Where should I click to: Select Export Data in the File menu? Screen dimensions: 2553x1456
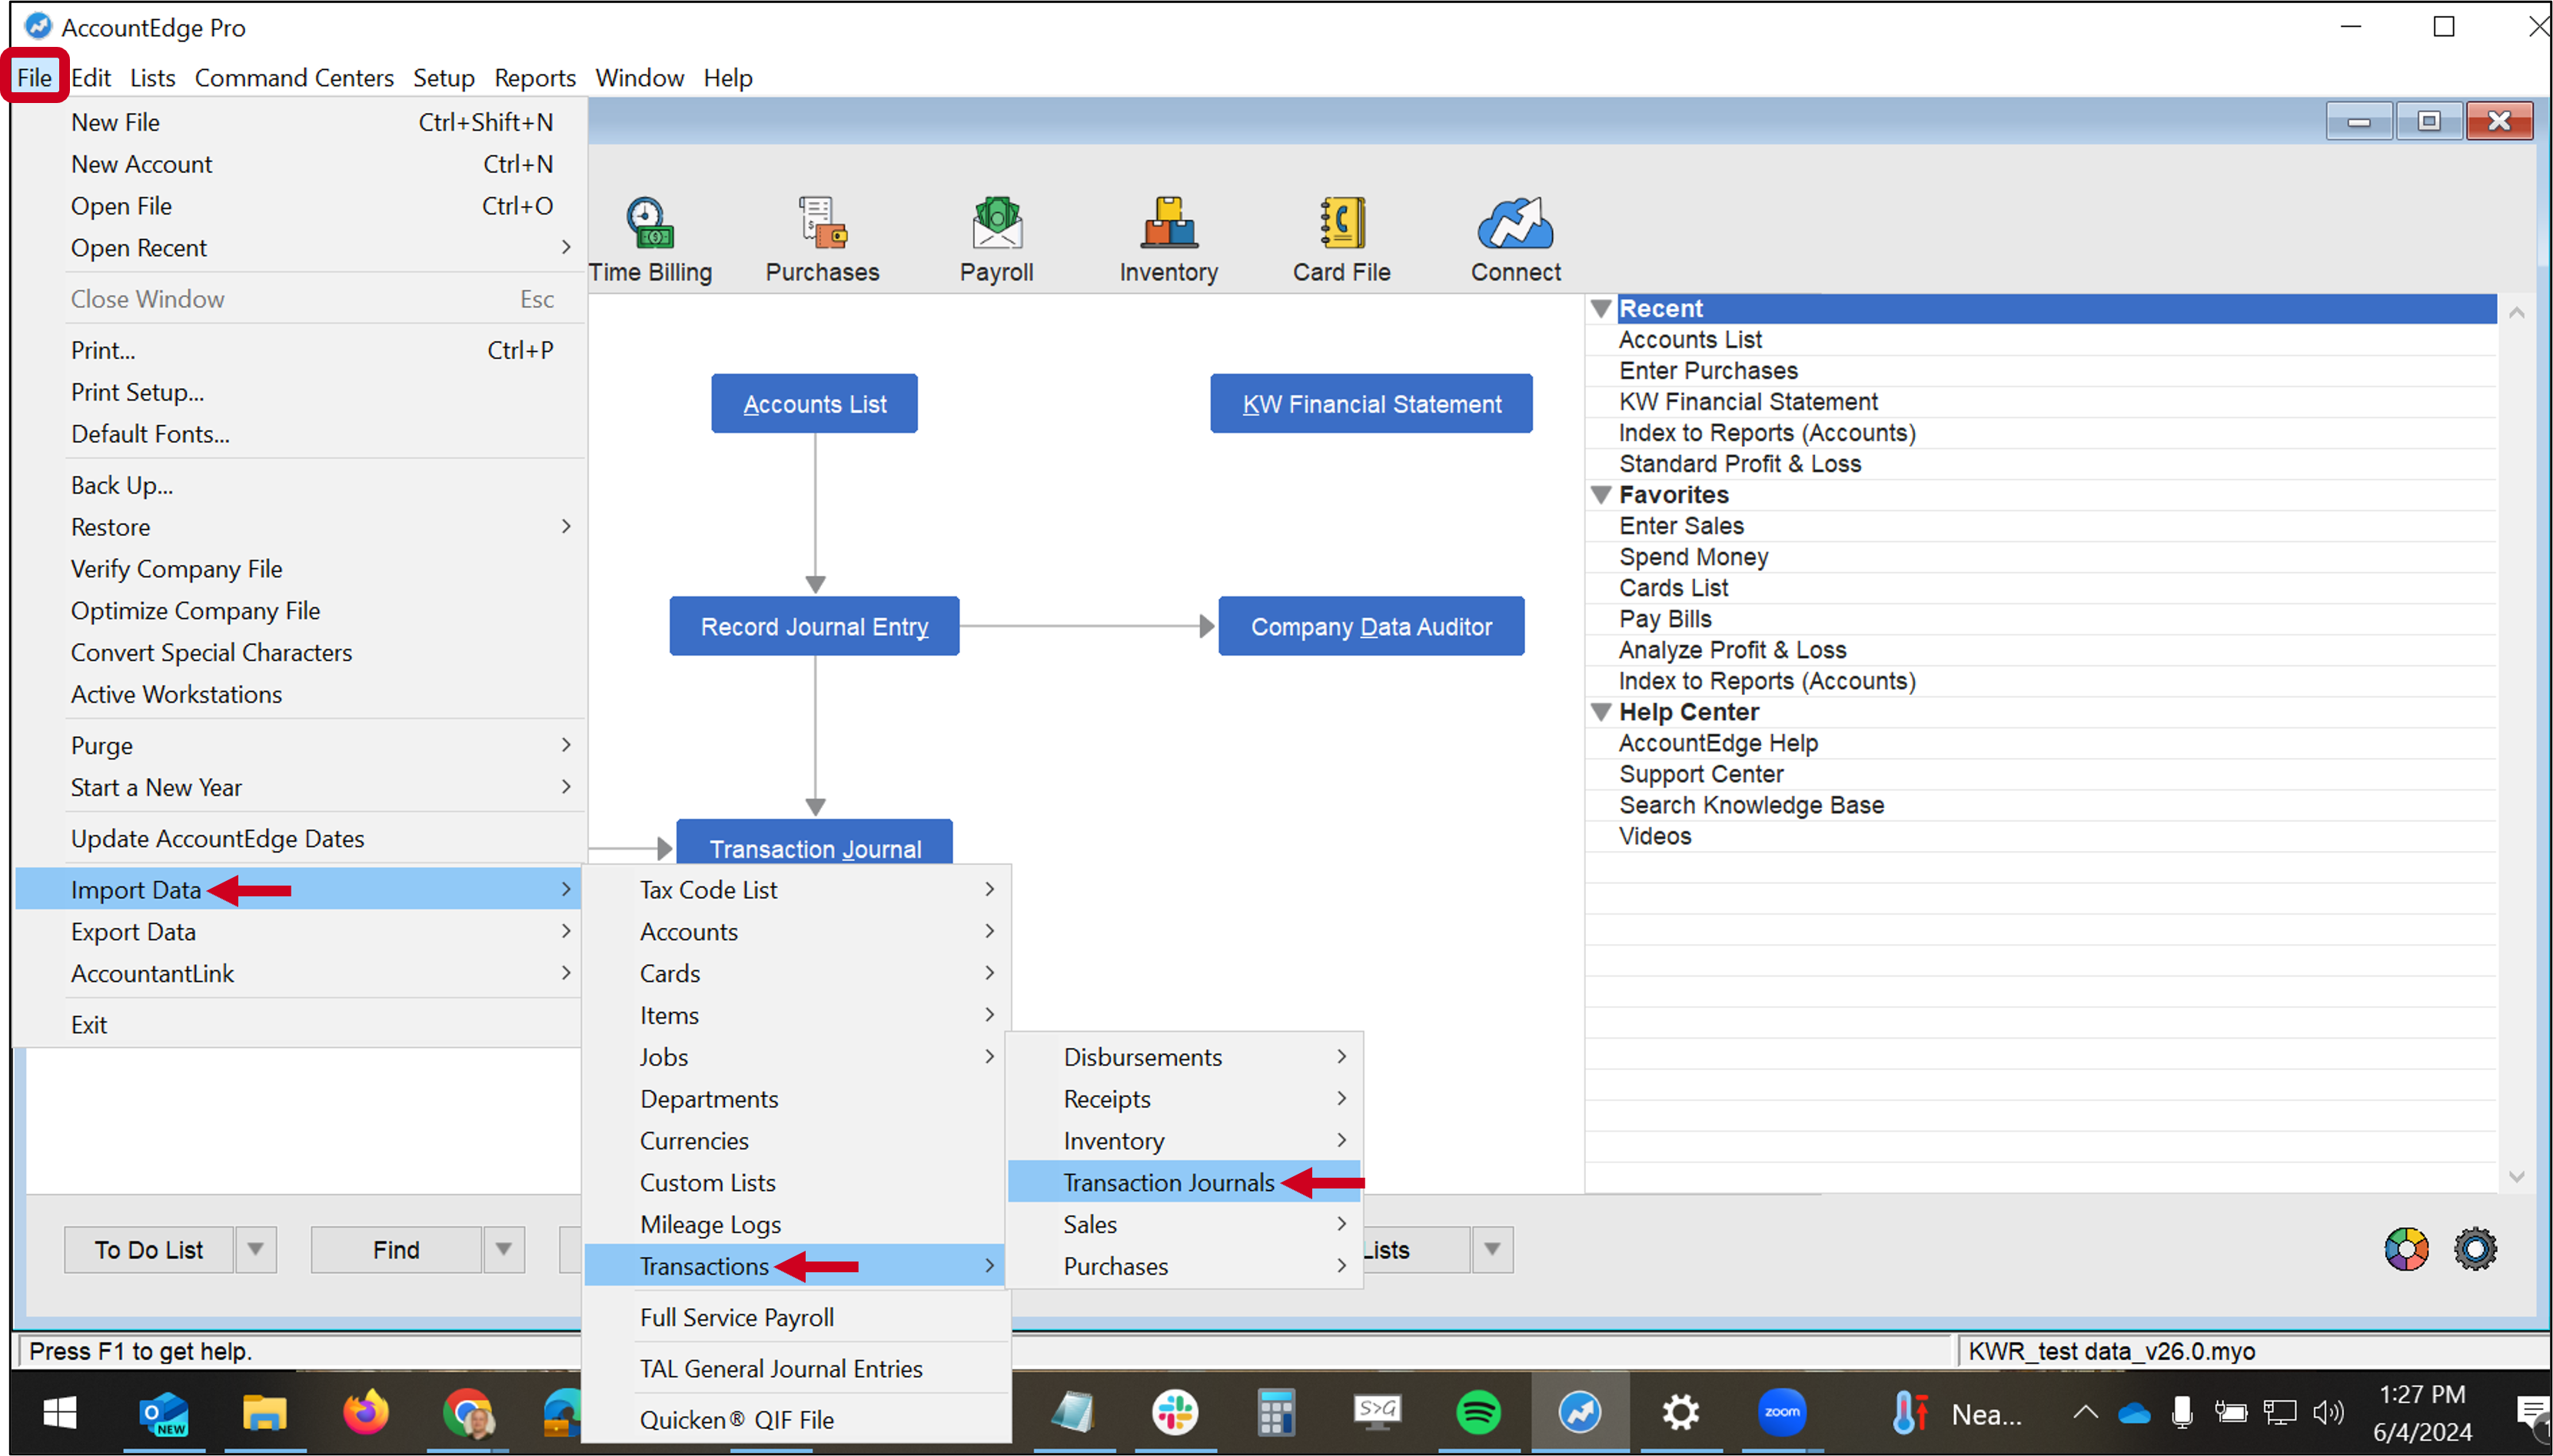[x=133, y=931]
